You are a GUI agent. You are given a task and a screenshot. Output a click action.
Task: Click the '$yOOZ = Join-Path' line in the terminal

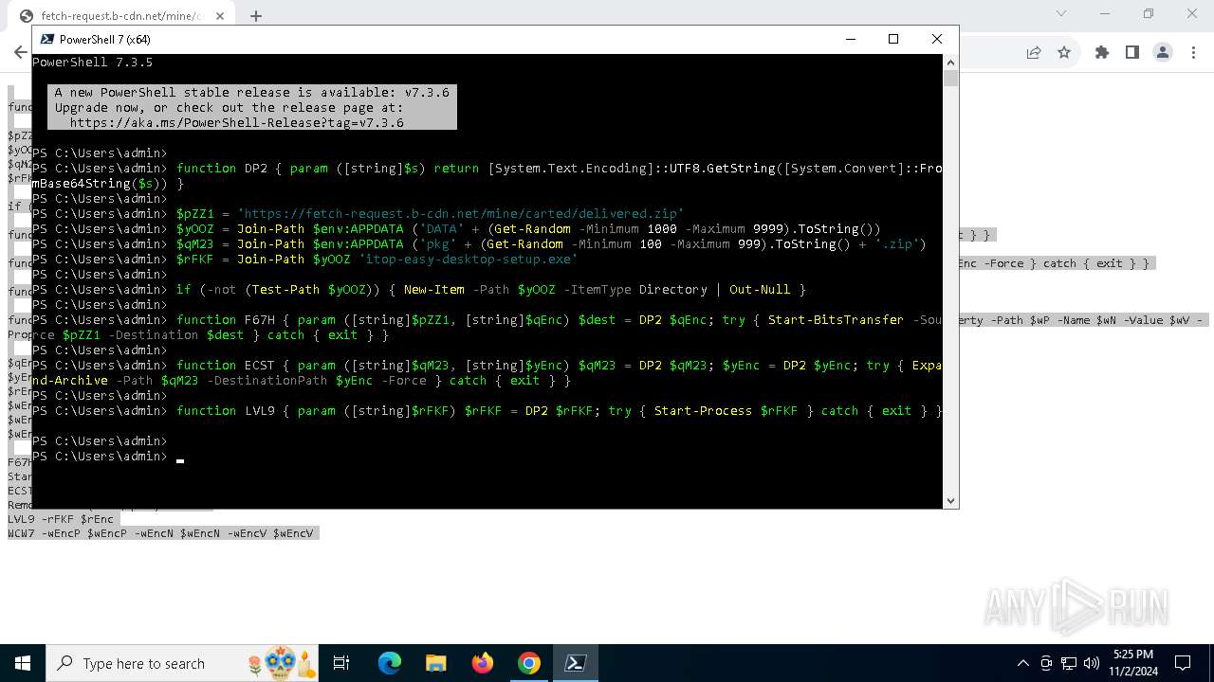point(456,229)
